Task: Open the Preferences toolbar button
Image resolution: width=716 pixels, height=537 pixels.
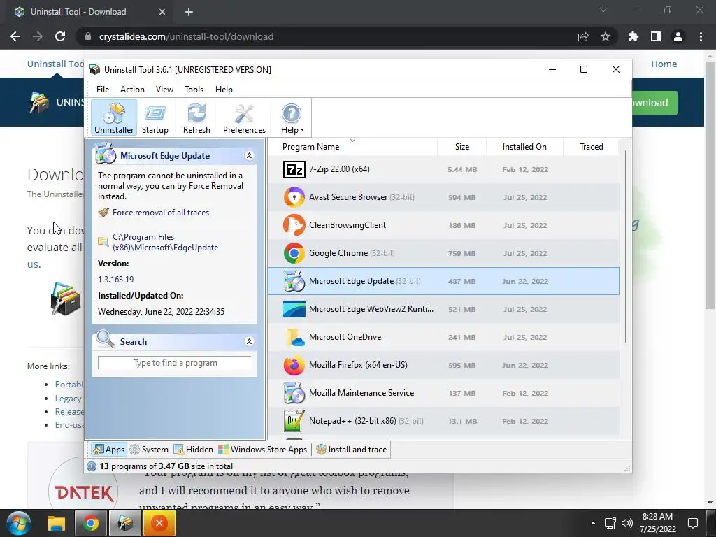Action: click(244, 117)
